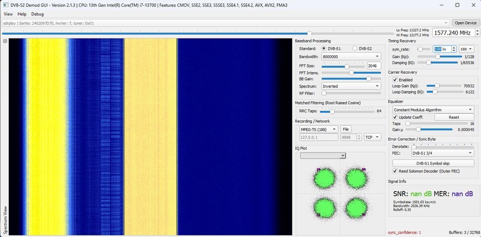Click the Open Device button

[x=466, y=23]
